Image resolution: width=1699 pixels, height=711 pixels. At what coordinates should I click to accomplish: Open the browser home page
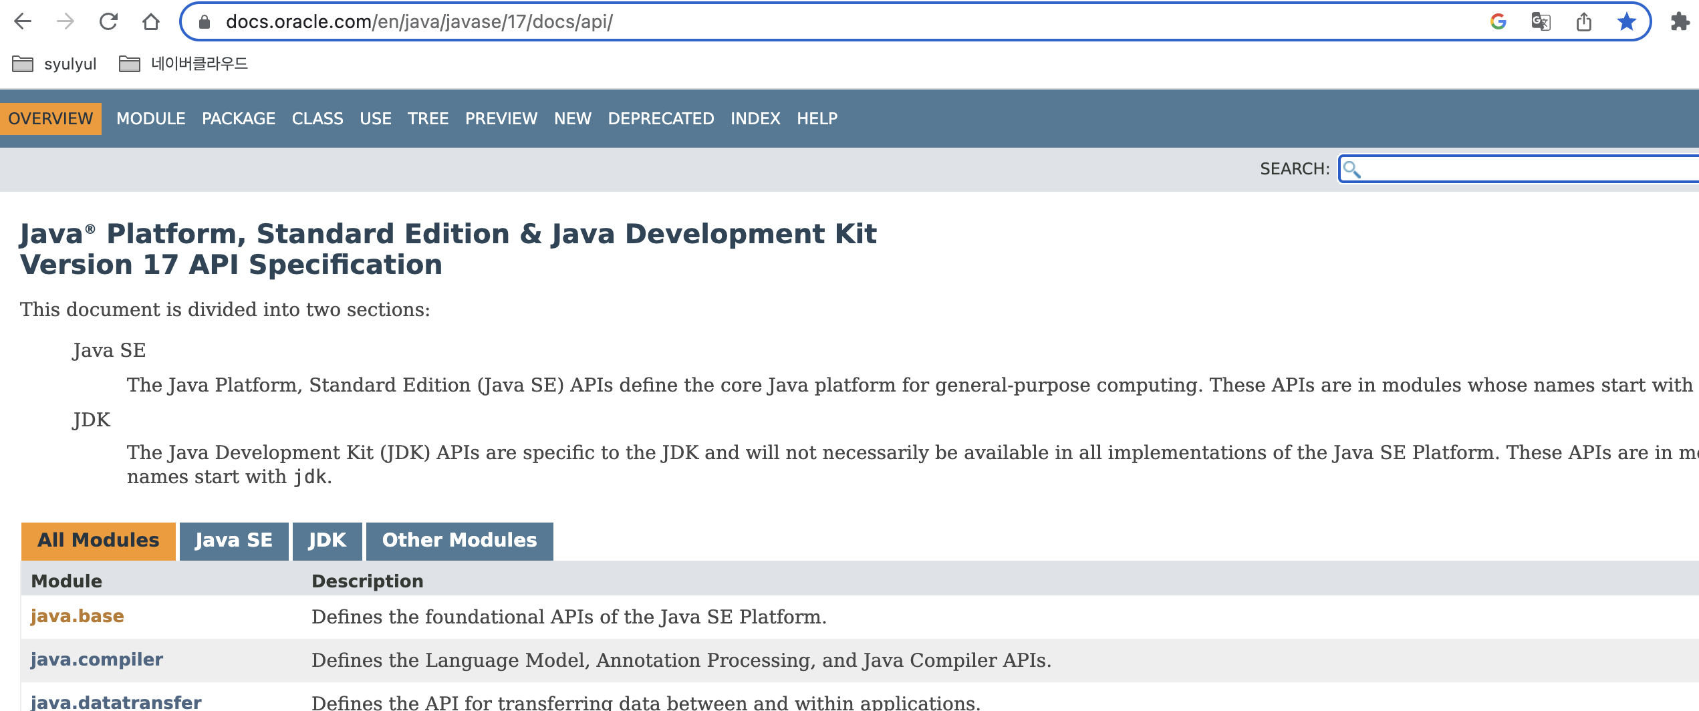pyautogui.click(x=151, y=22)
